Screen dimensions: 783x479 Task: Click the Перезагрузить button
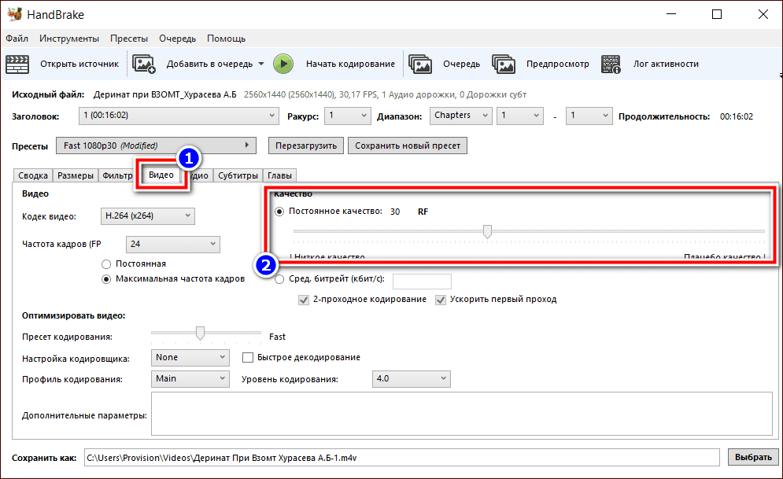(x=306, y=146)
